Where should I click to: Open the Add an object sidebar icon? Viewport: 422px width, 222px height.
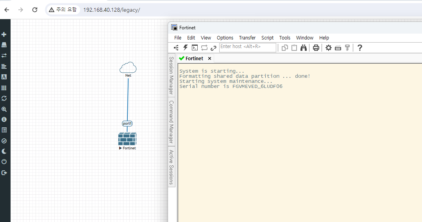[x=4, y=34]
